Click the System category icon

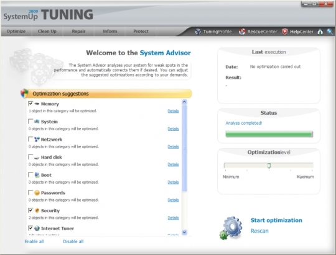tap(37, 122)
